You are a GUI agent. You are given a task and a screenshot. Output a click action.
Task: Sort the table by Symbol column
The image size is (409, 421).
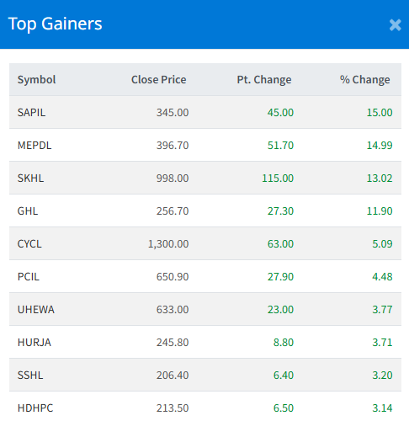tap(36, 80)
